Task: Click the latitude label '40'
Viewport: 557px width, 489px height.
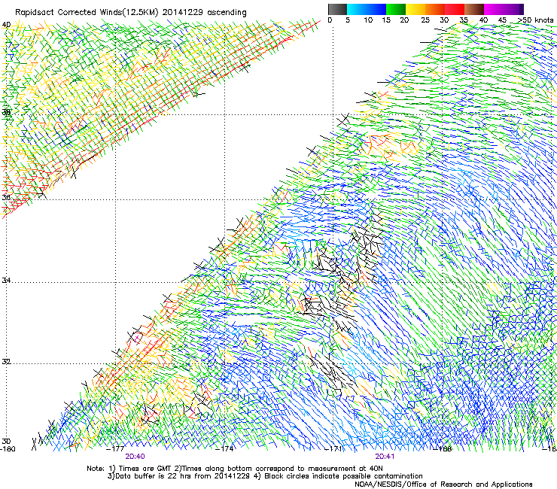Action: click(x=6, y=25)
